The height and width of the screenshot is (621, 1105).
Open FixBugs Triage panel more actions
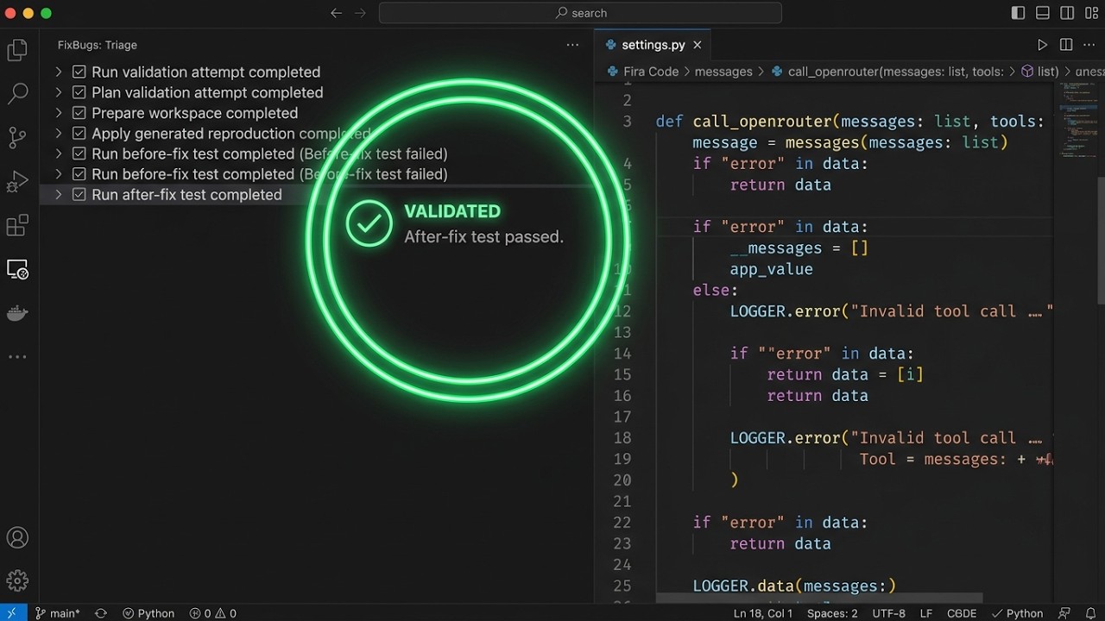tap(572, 45)
